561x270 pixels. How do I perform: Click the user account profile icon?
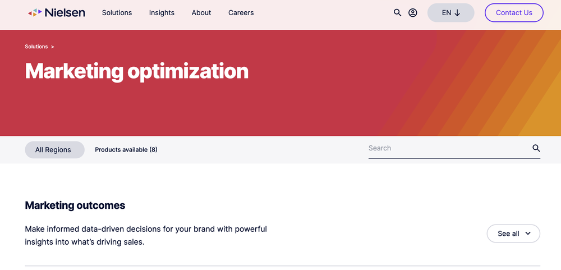(x=413, y=12)
